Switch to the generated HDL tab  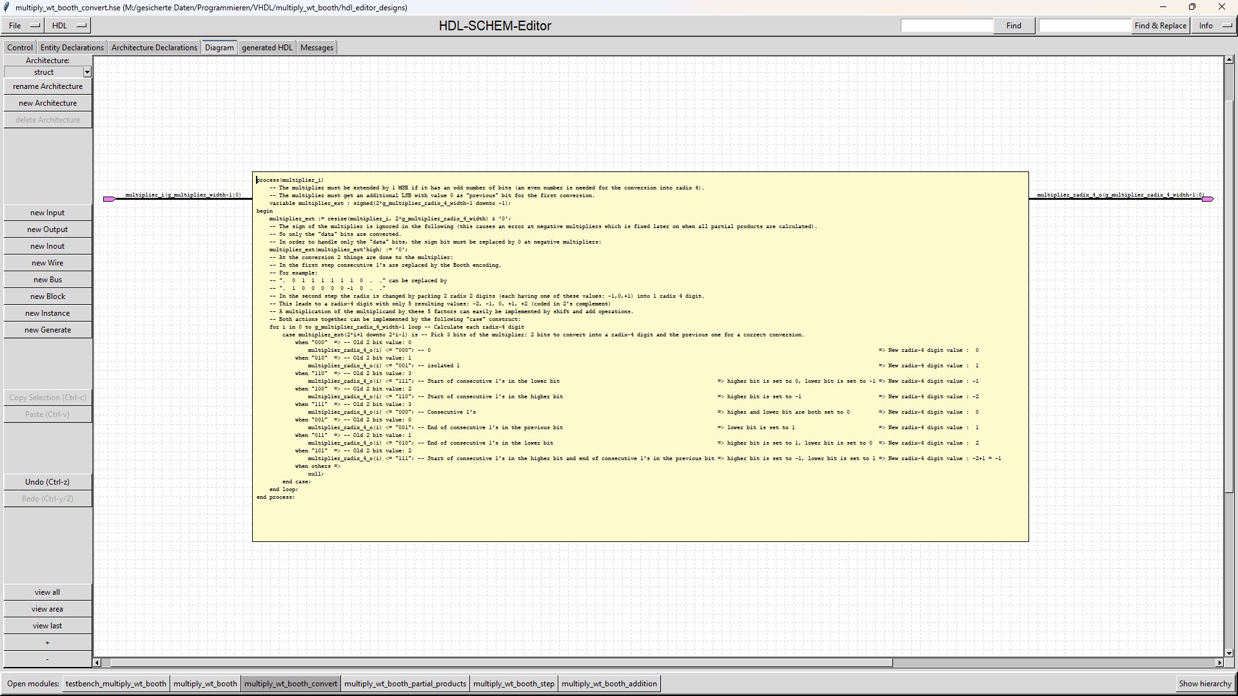coord(267,48)
